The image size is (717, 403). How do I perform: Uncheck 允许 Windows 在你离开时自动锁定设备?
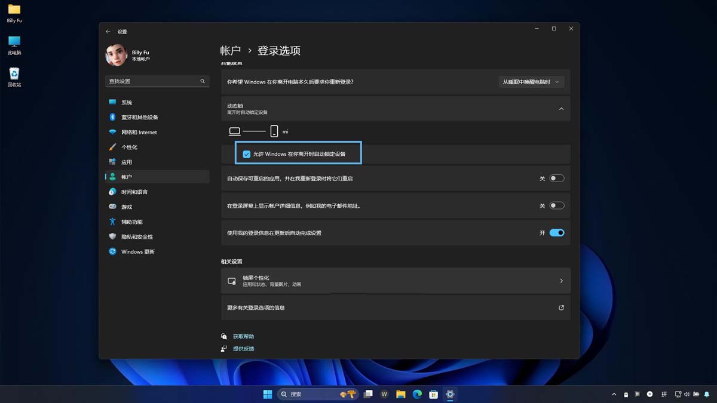click(247, 153)
